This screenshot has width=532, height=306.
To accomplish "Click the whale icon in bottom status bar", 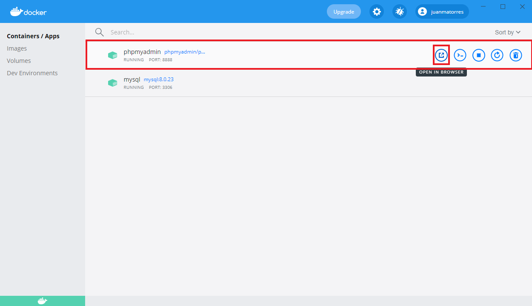I will pos(42,301).
